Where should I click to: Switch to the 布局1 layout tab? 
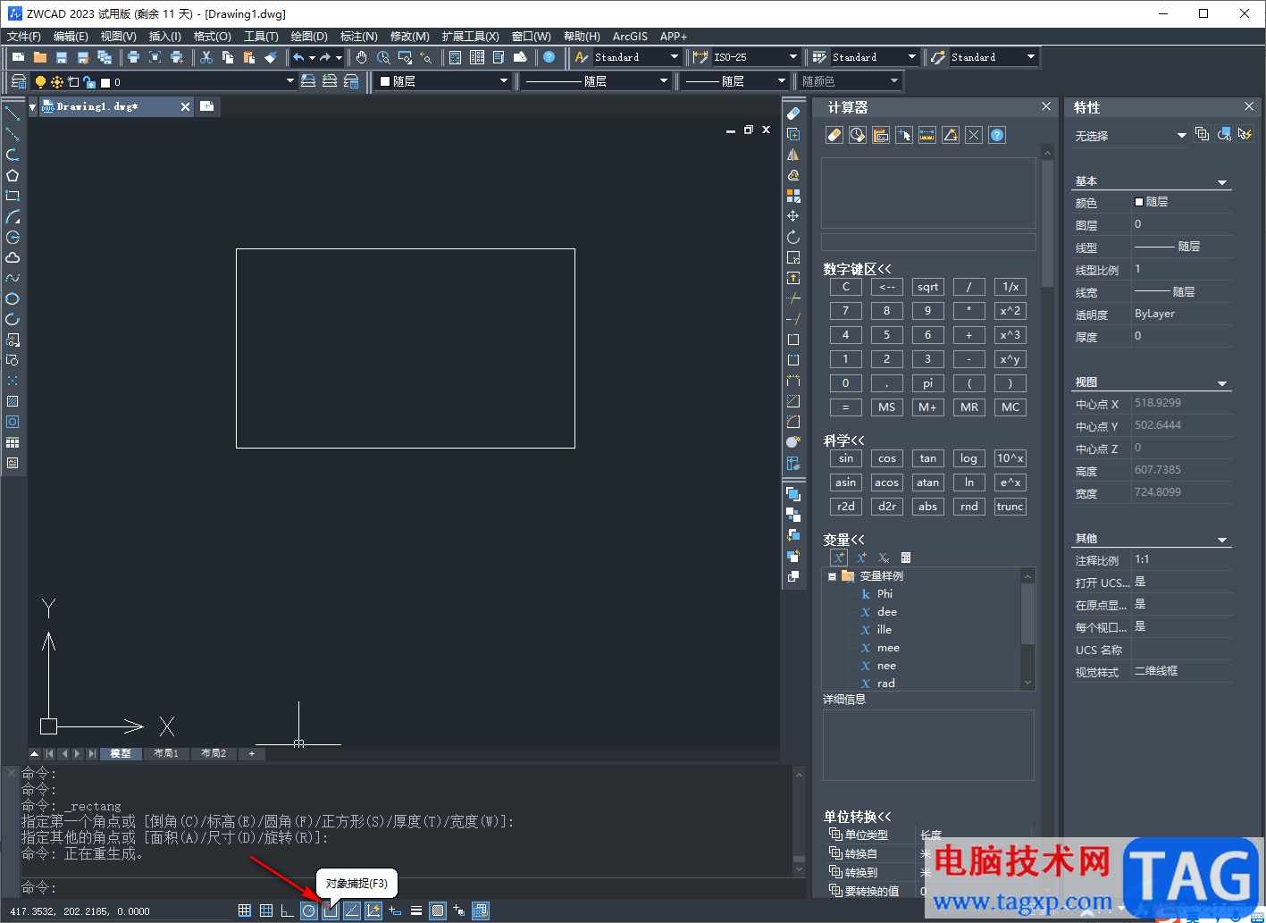click(166, 753)
